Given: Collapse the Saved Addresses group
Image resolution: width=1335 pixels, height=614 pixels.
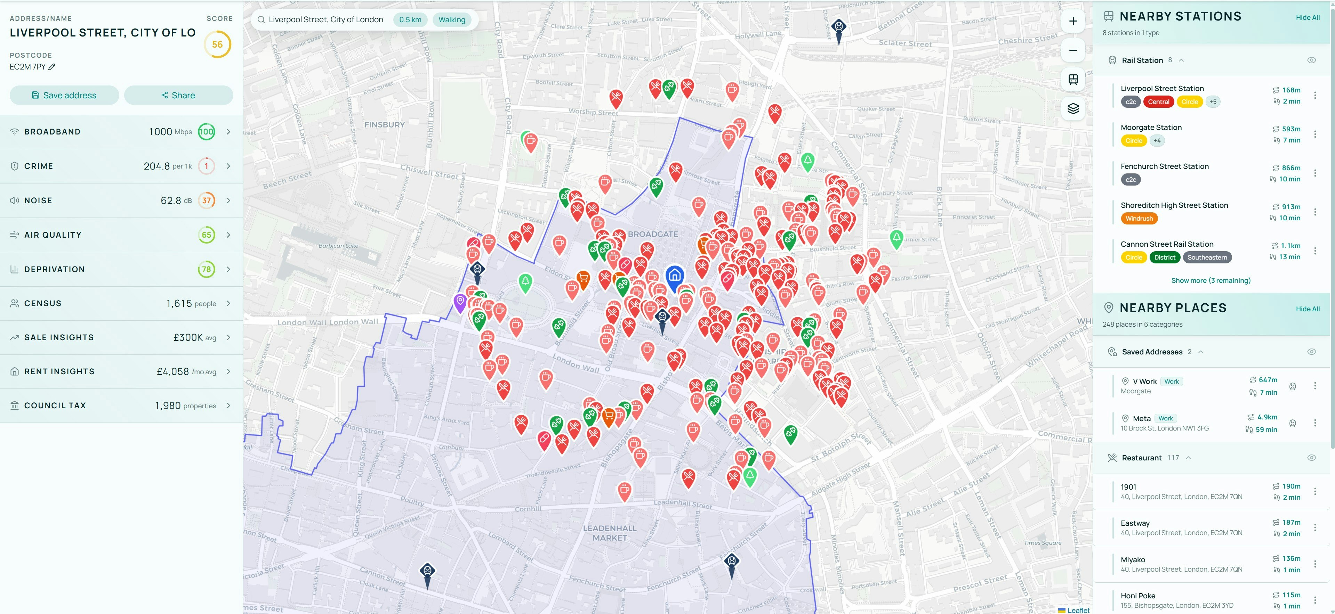Looking at the screenshot, I should (x=1200, y=352).
